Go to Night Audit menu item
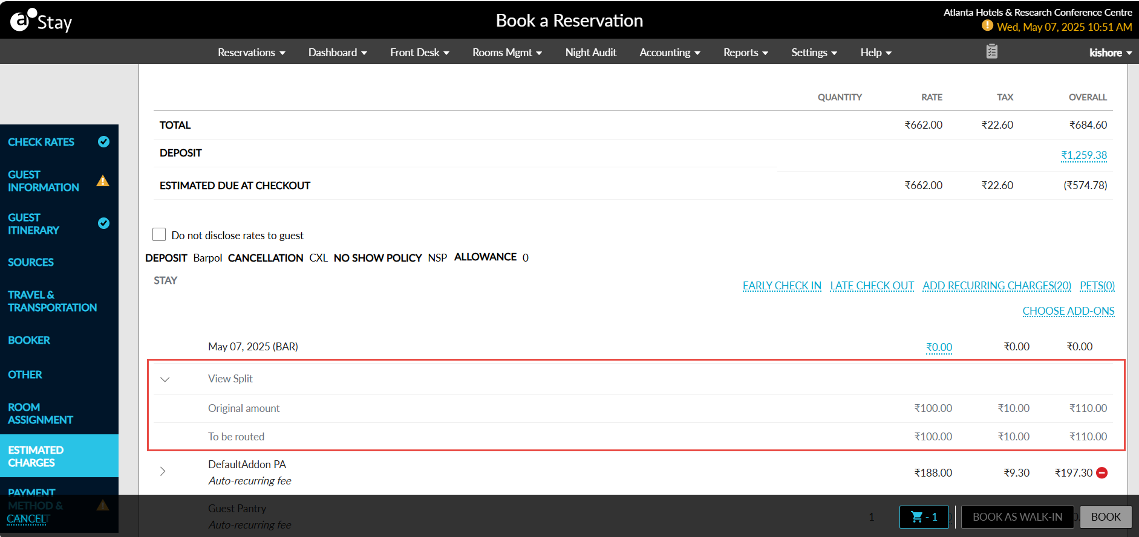The height and width of the screenshot is (537, 1139). [591, 53]
